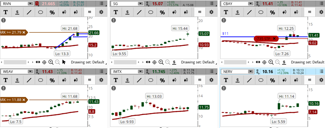Select the ellipse tool in SG chart
Viewport: 325px width, 128px height.
(x=151, y=12)
